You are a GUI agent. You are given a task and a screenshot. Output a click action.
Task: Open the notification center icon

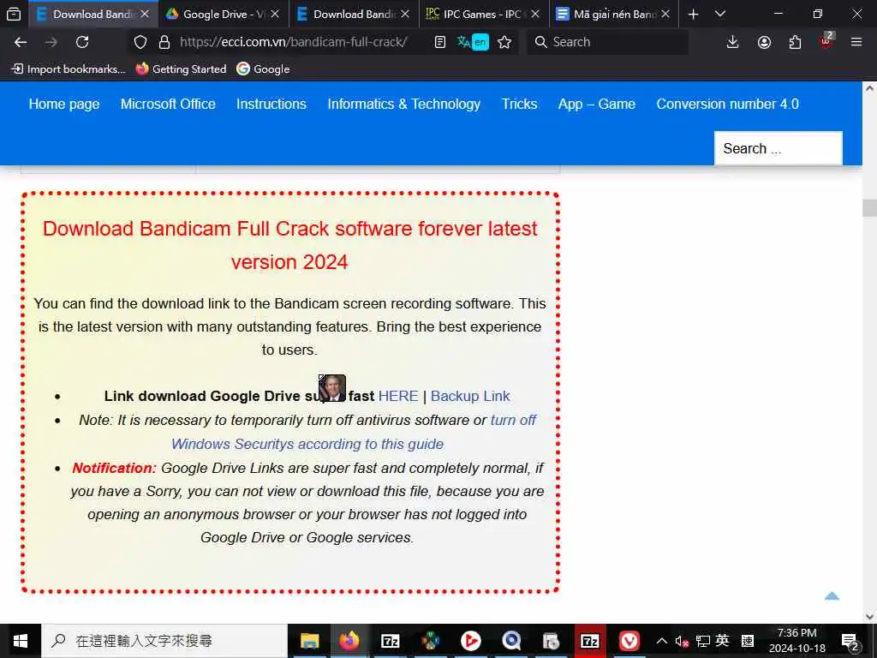click(850, 641)
